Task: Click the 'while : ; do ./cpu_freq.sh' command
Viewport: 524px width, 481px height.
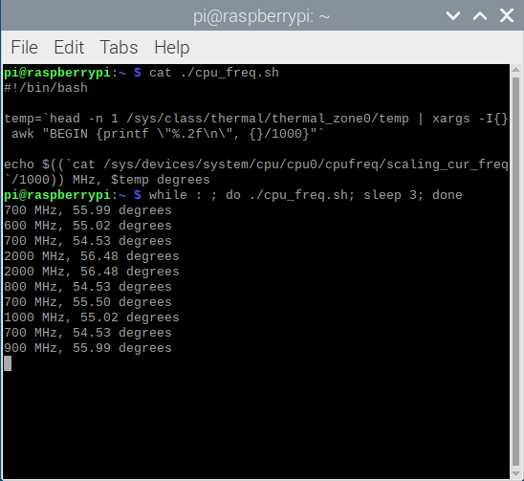Action: pyautogui.click(x=251, y=195)
